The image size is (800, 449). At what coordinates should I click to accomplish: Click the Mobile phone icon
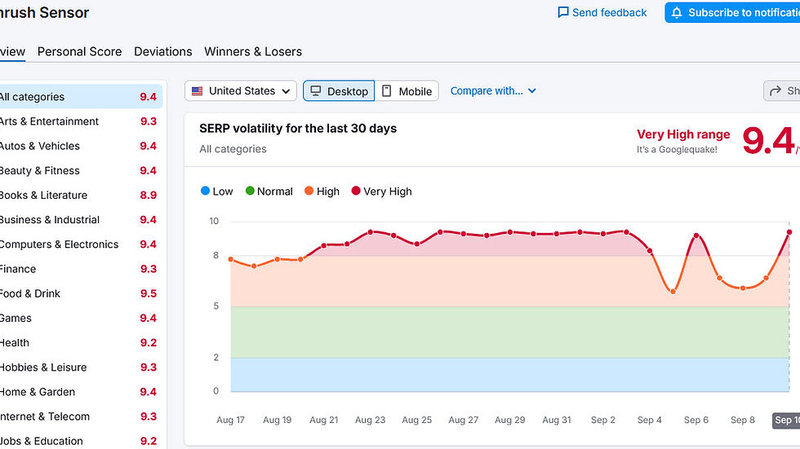[387, 91]
